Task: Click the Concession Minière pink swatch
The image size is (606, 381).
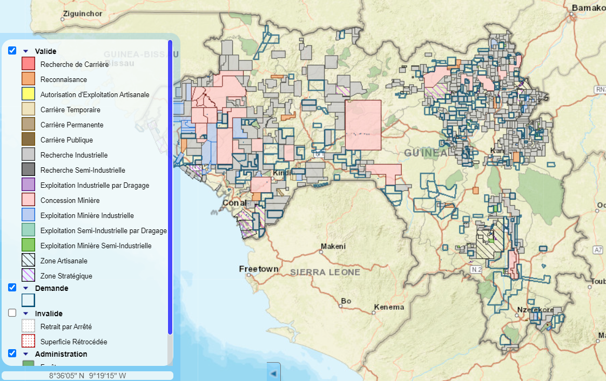Action: (28, 200)
